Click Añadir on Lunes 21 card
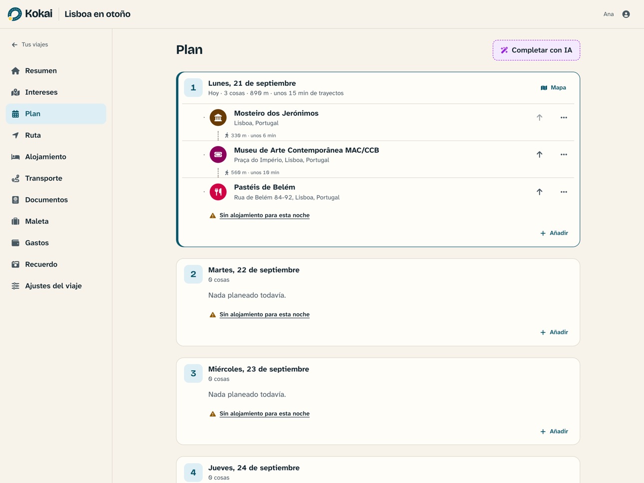The image size is (644, 483). click(554, 233)
